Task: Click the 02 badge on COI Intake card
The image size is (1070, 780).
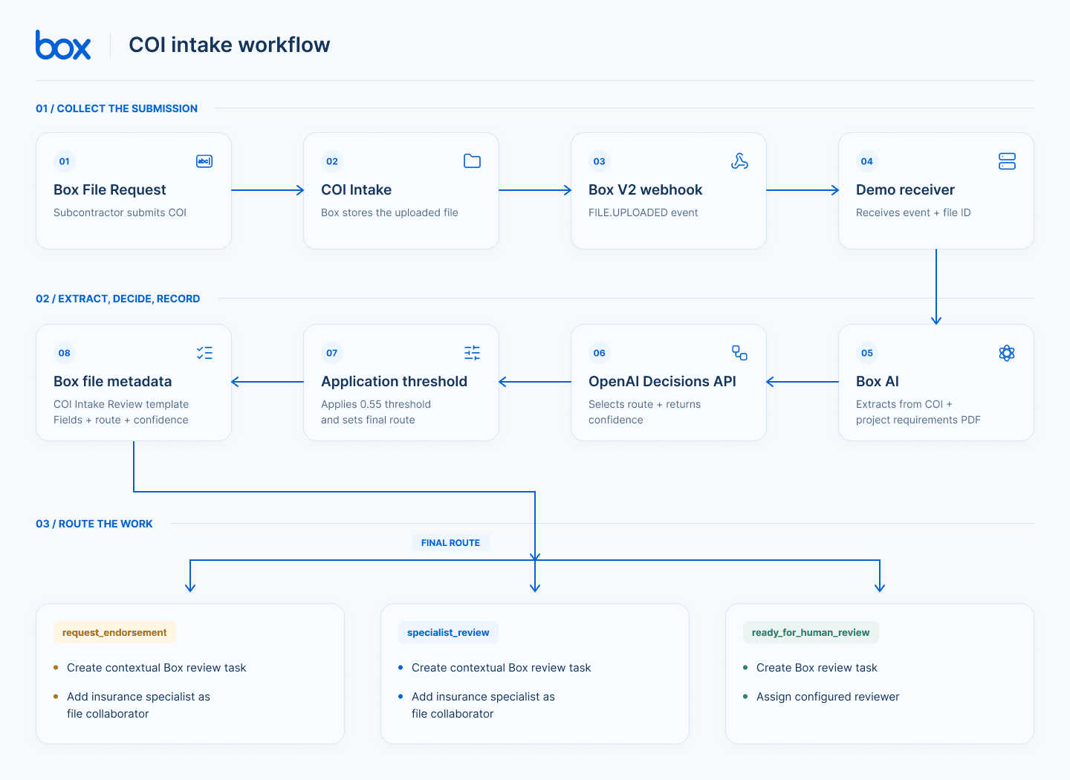Action: tap(332, 161)
